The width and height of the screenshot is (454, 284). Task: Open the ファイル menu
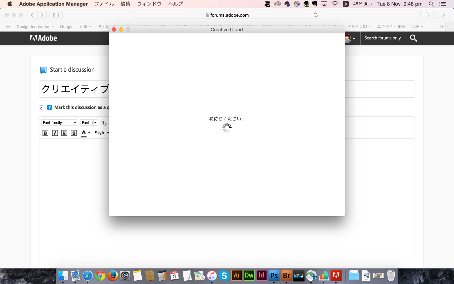click(104, 4)
